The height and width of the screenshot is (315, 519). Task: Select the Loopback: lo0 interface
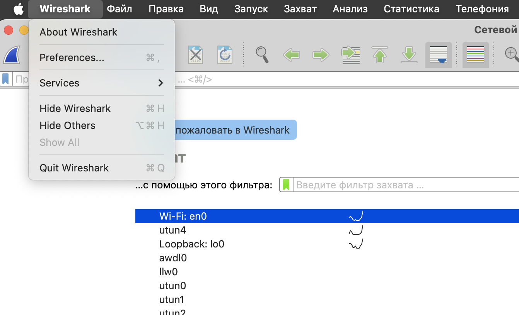click(x=191, y=244)
